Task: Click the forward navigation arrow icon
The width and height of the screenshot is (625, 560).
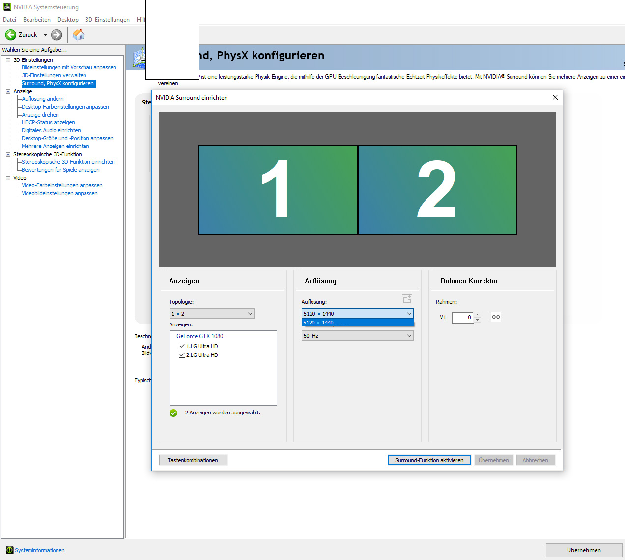Action: coord(57,35)
